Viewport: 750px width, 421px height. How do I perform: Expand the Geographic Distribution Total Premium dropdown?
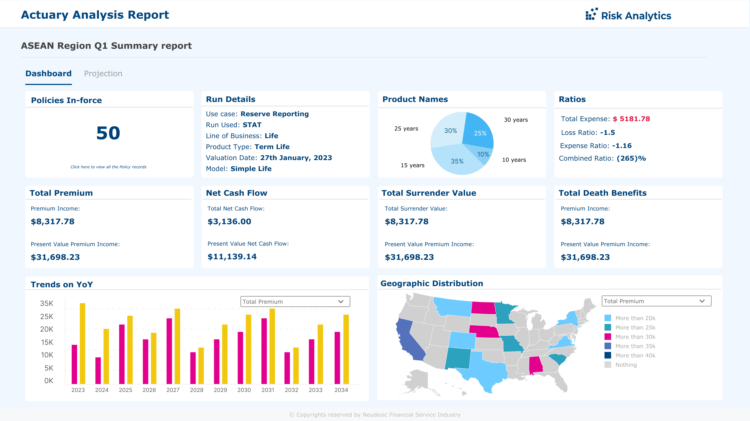click(656, 301)
